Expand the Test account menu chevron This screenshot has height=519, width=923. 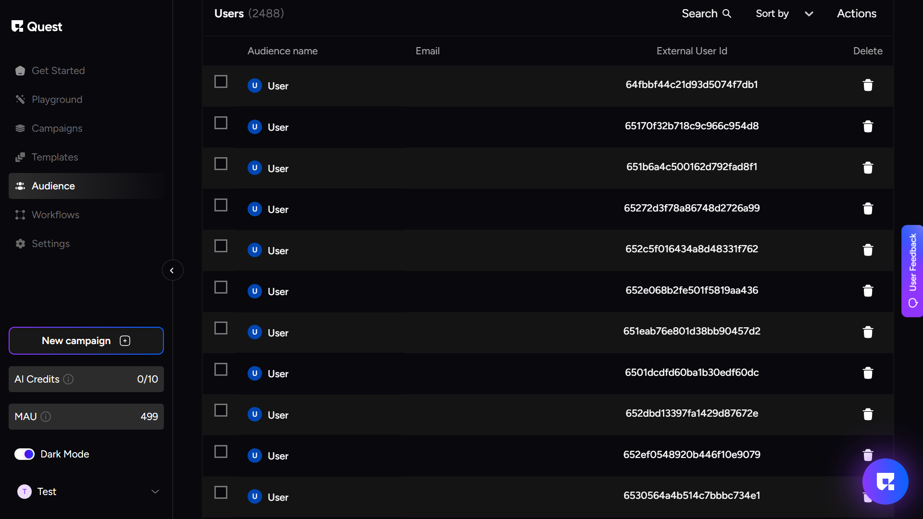point(155,492)
